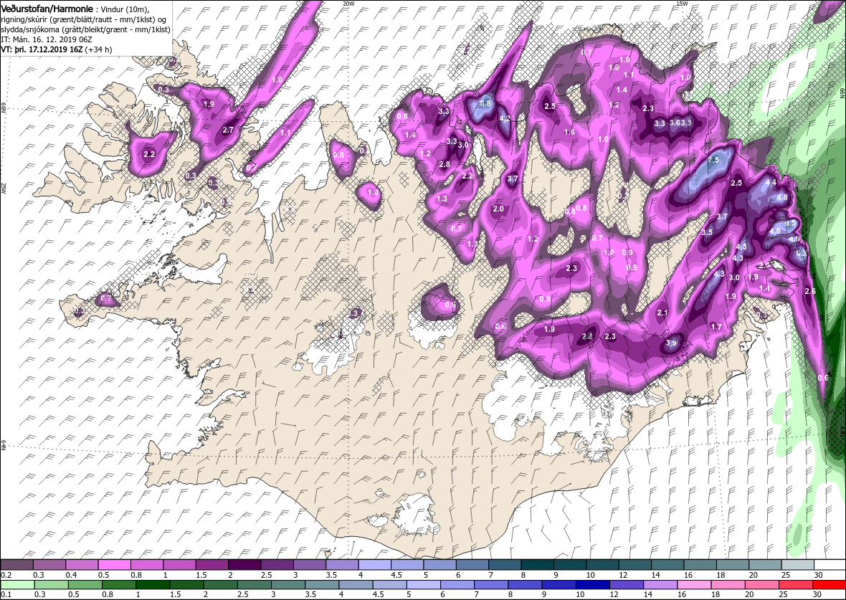
Task: Click the 20W longitude label
Action: [x=349, y=4]
